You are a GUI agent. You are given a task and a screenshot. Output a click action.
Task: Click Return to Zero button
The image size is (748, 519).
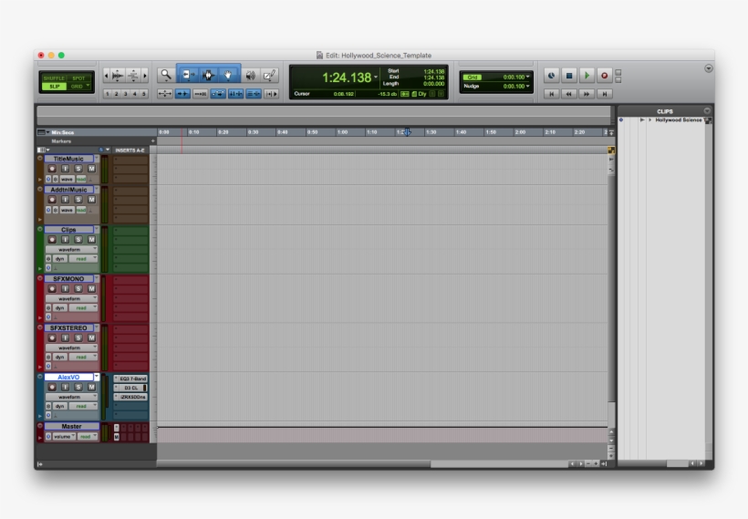click(552, 94)
